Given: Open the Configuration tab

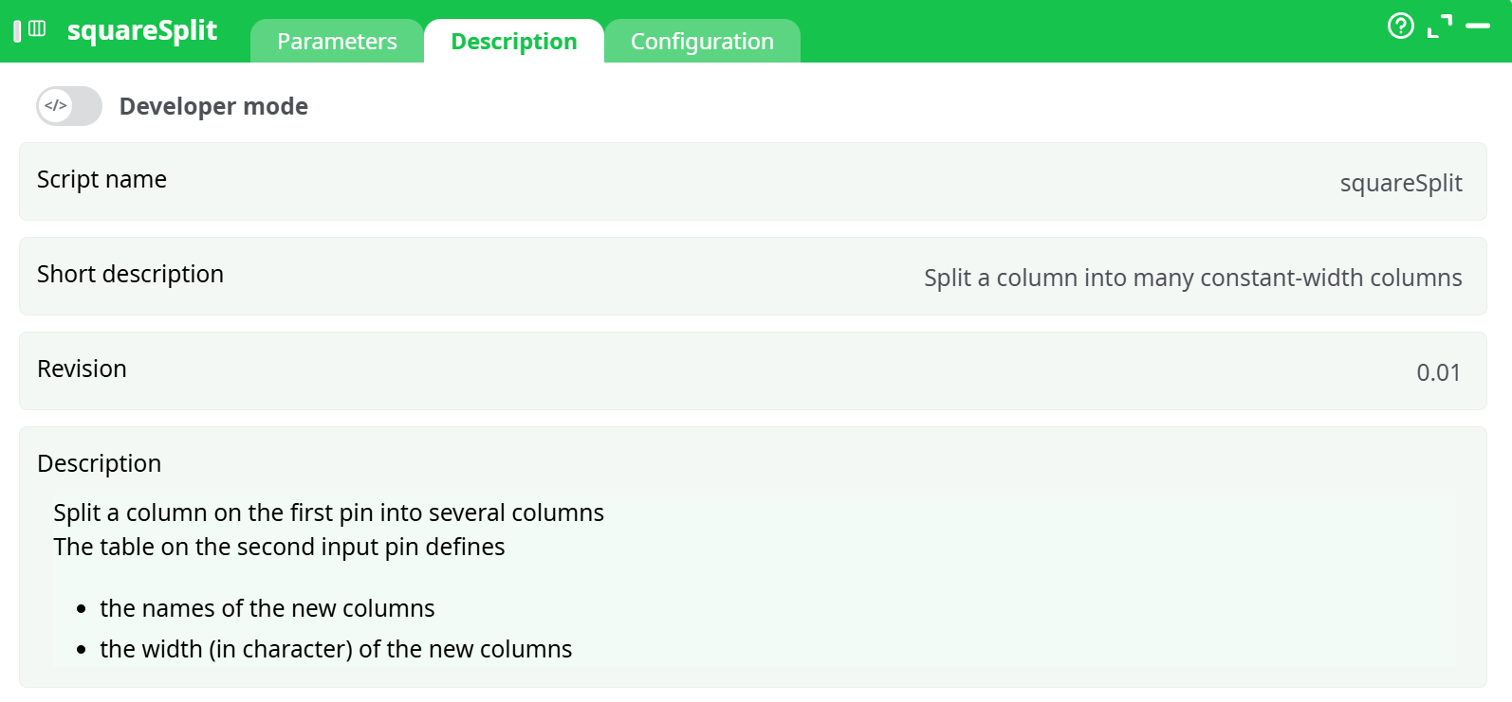Looking at the screenshot, I should pos(702,42).
